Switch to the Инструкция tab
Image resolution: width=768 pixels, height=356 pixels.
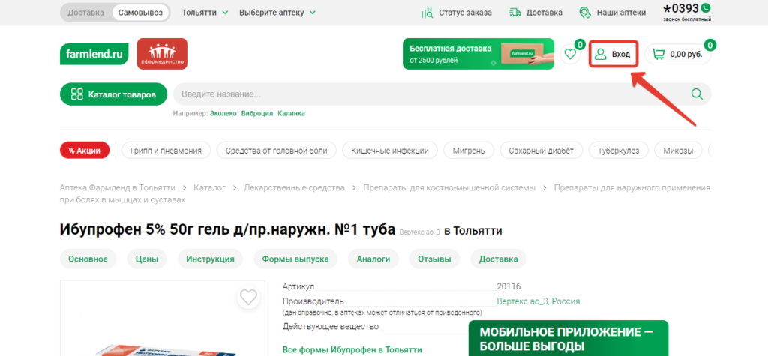(210, 259)
